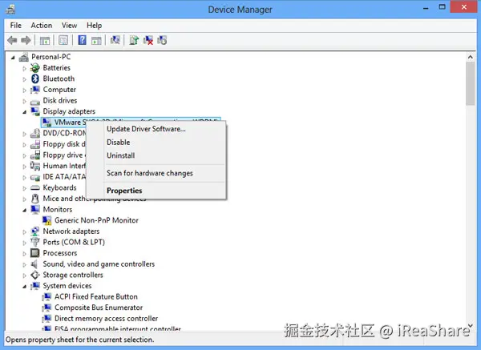This screenshot has height=350, width=481.
Task: Click the Sound, video and game controllers icon
Action: coord(34,264)
